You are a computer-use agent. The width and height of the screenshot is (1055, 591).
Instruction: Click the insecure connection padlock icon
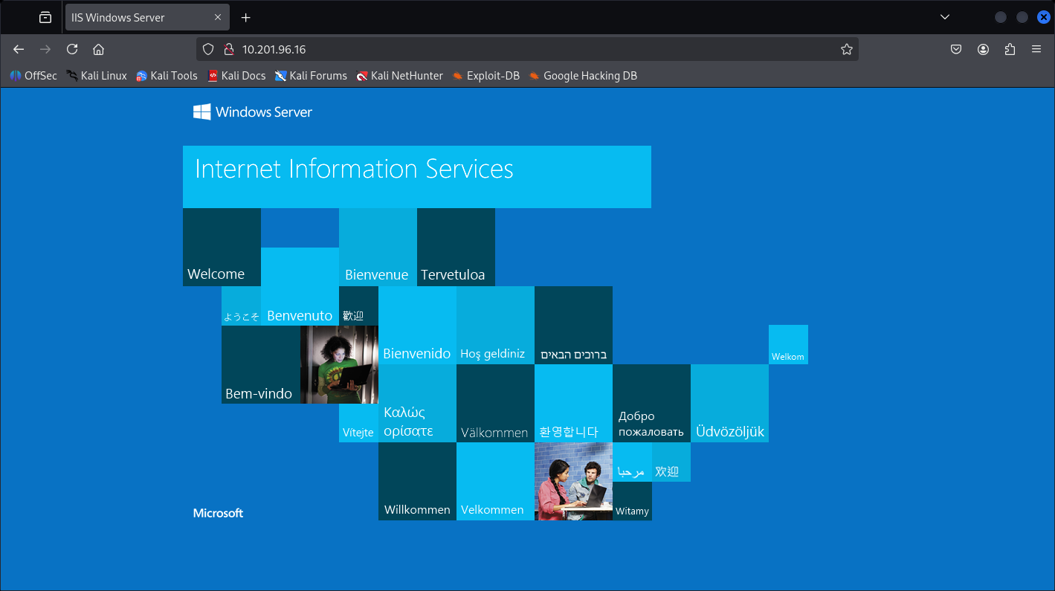coord(228,49)
